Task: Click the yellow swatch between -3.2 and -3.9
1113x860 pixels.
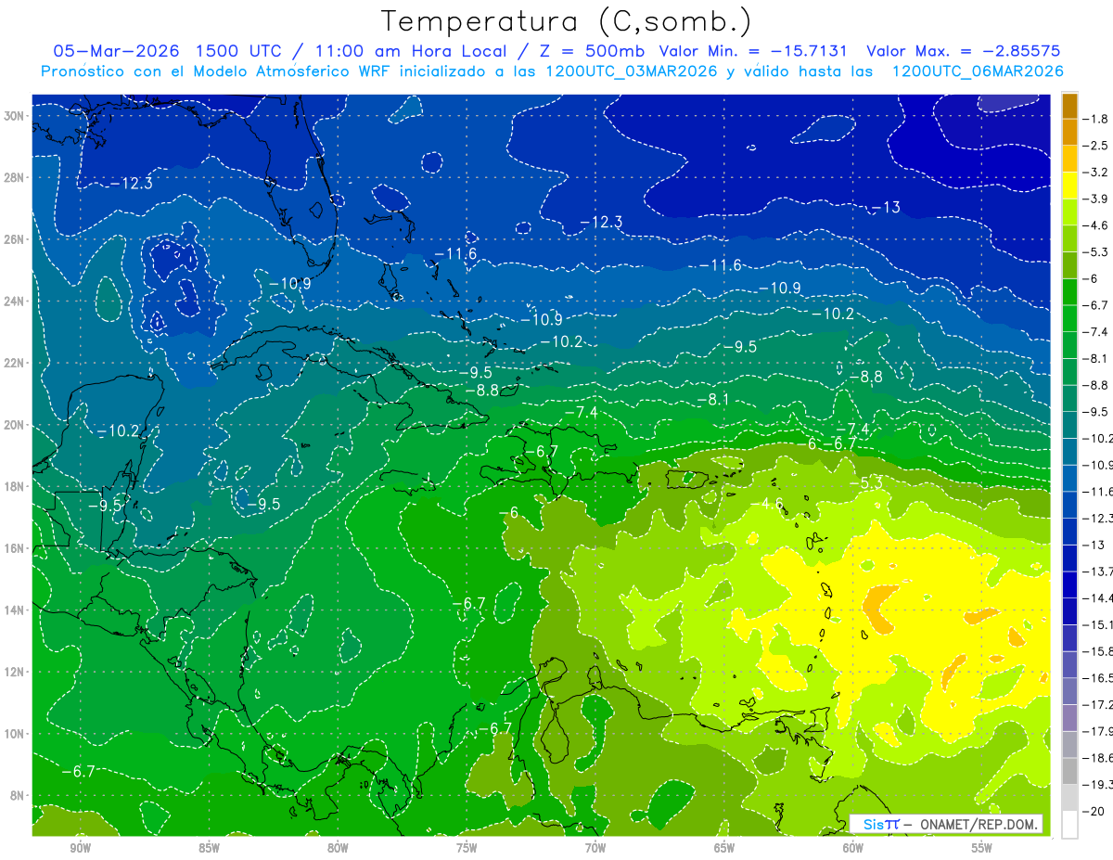Action: tap(1069, 186)
